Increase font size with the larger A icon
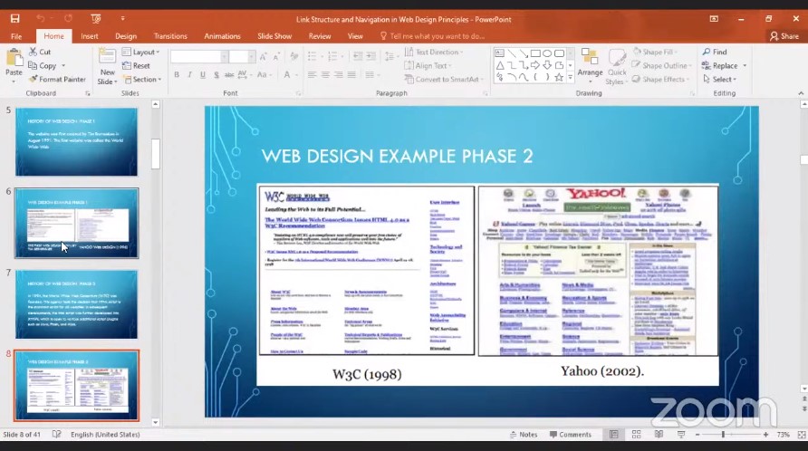Screen dimensions: 808x451 (x=264, y=56)
